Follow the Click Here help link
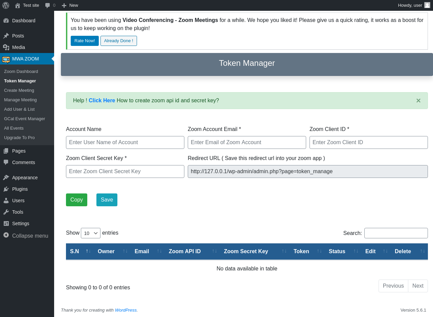The image size is (433, 317). pos(102,101)
